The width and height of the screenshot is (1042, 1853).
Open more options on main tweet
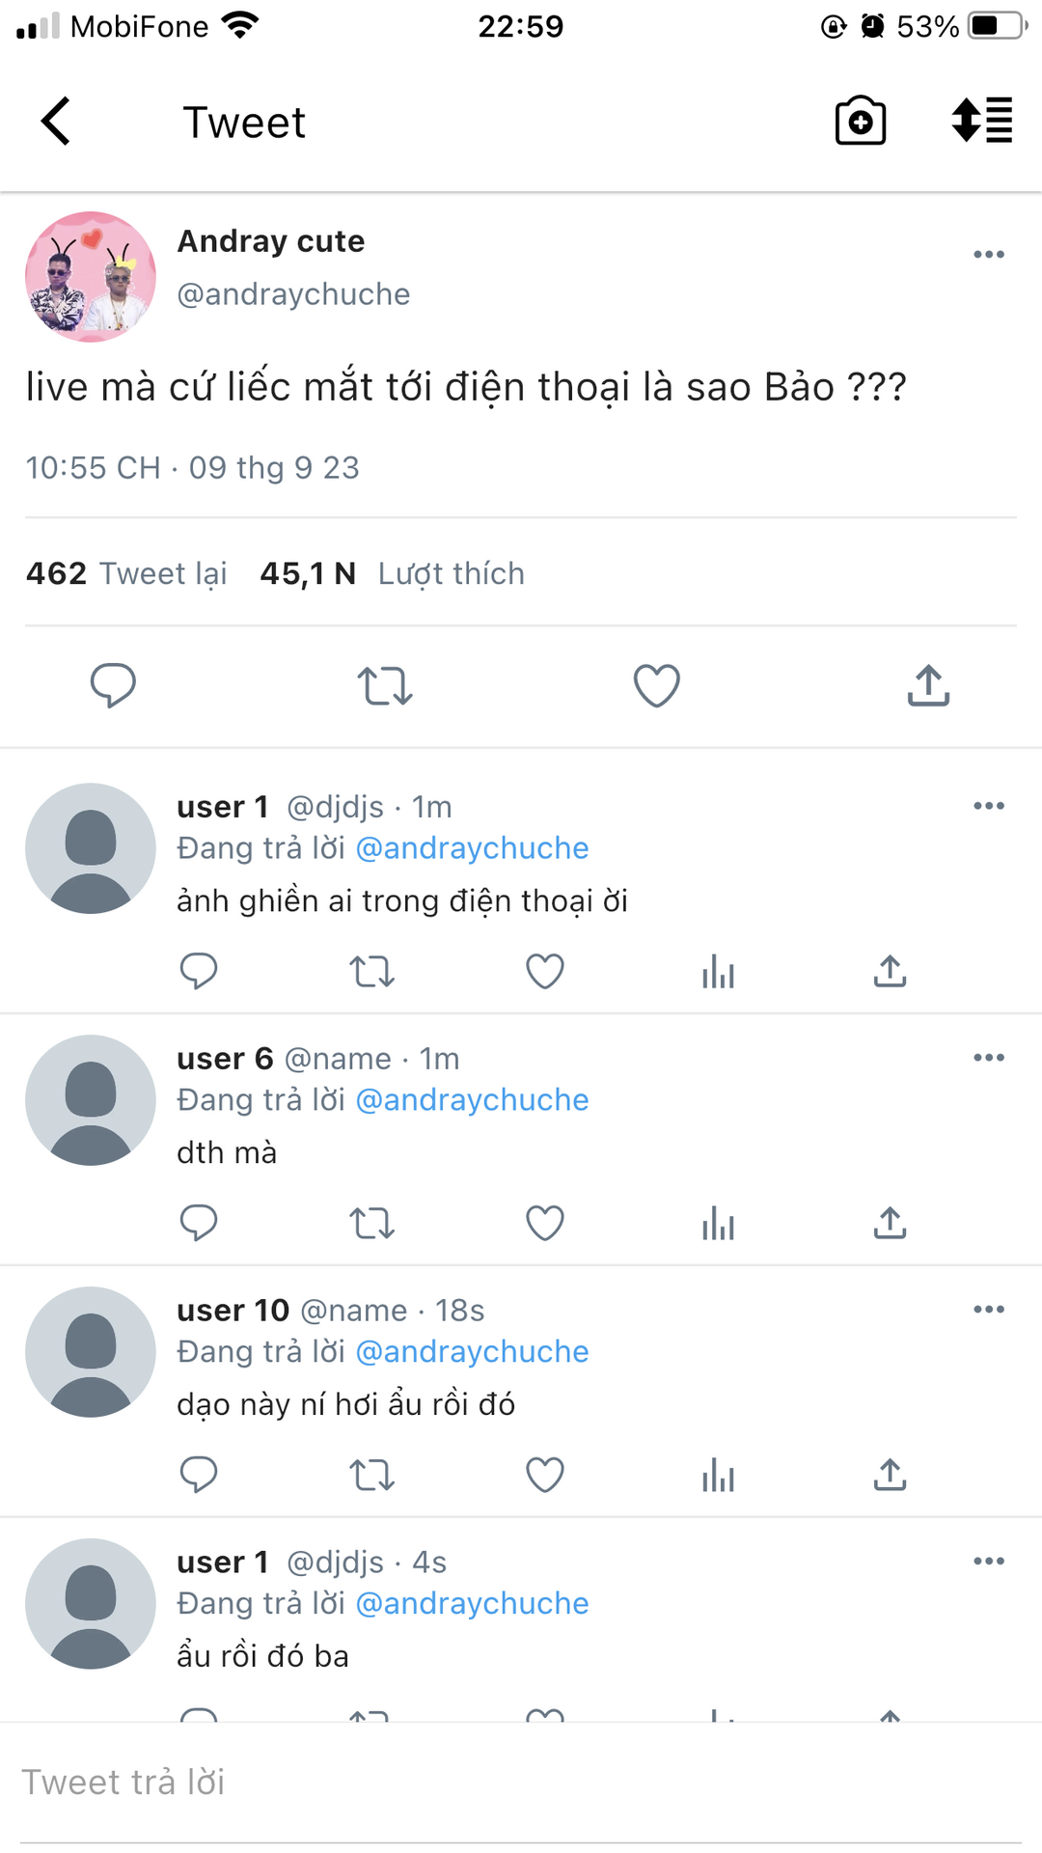(x=988, y=255)
